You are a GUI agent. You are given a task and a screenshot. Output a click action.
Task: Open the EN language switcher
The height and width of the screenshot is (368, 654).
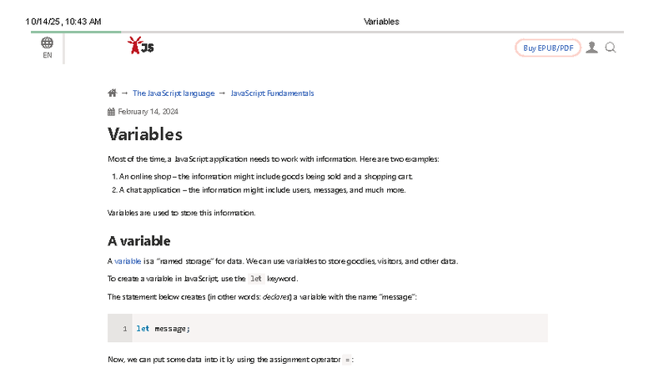(48, 55)
